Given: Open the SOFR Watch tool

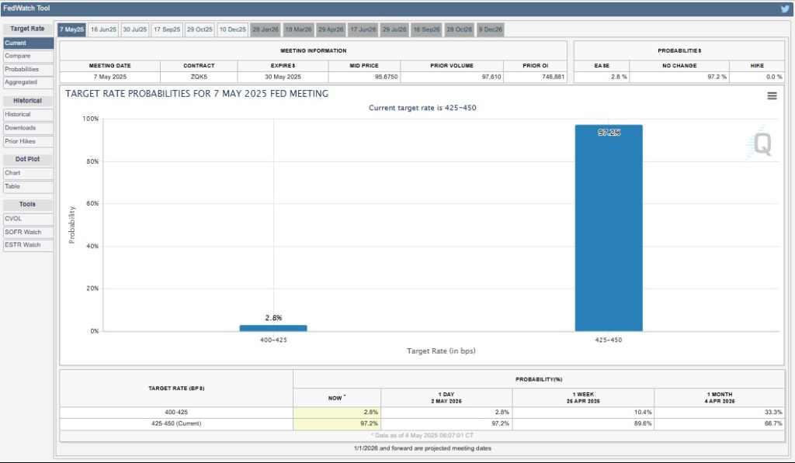Looking at the screenshot, I should point(28,232).
